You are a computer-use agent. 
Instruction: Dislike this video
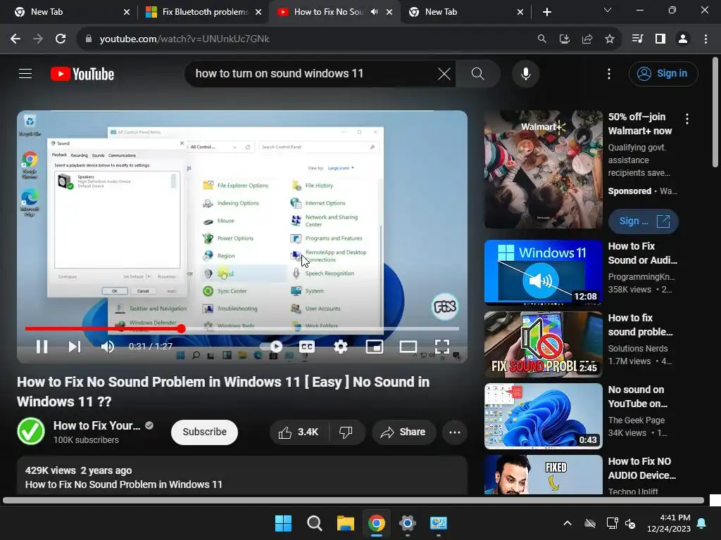346,432
